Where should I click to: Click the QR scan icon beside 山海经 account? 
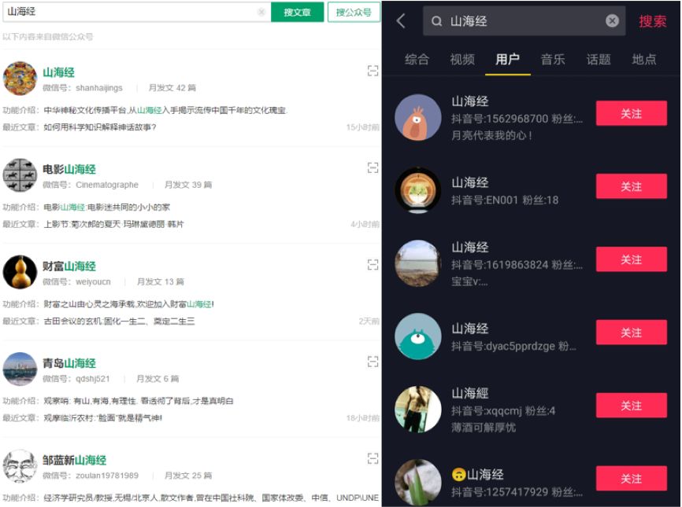pos(373,71)
